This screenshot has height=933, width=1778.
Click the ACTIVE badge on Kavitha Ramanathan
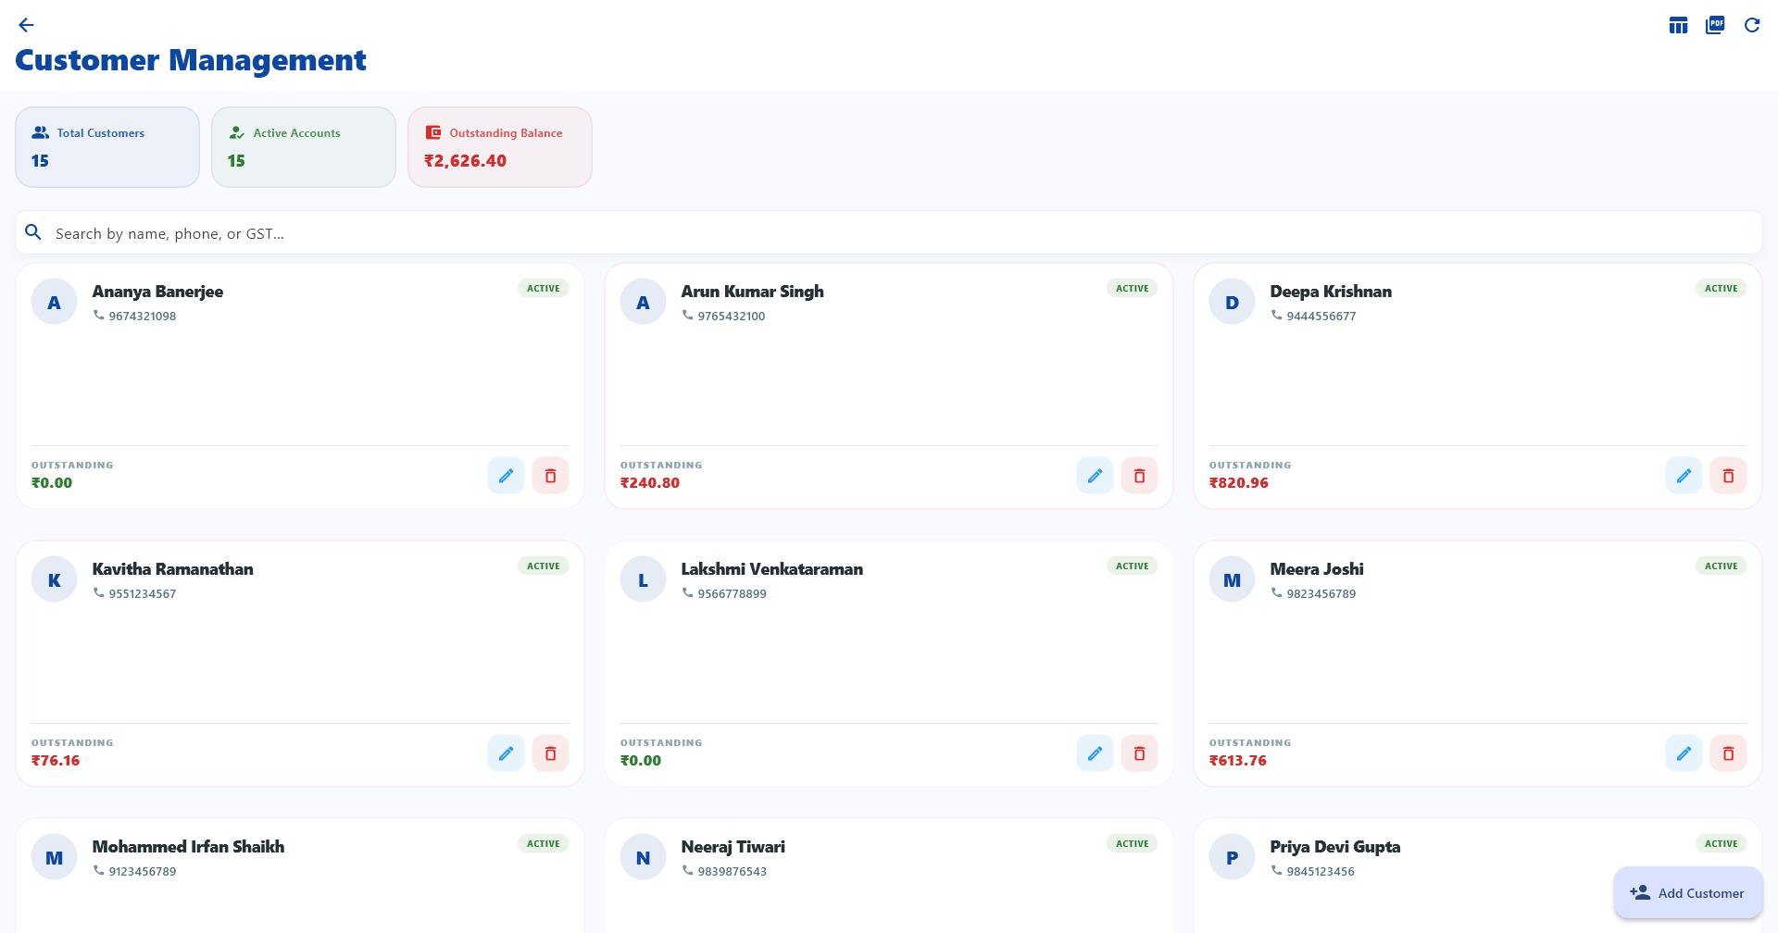point(544,566)
